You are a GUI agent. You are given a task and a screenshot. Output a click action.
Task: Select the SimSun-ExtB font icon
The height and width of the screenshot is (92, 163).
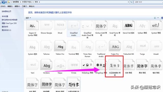tap(101, 25)
